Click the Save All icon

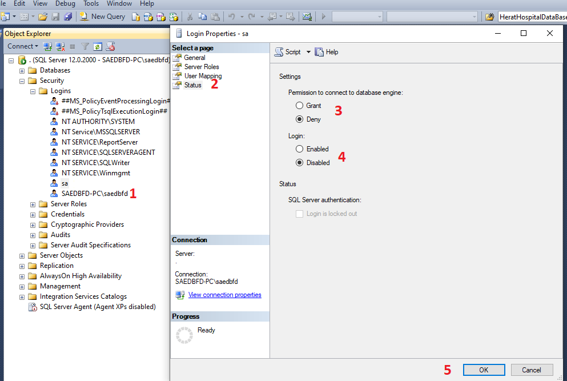67,17
